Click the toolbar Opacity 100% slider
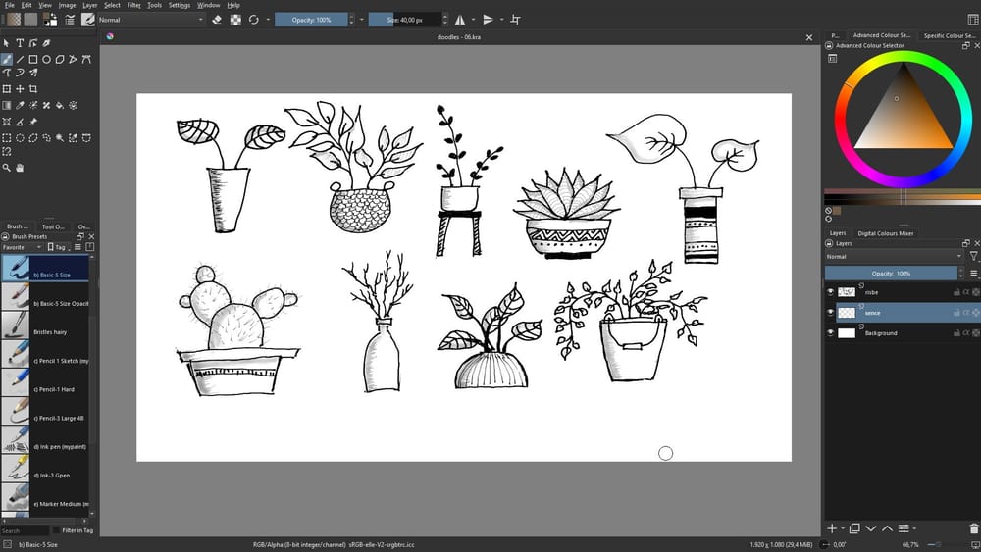The image size is (981, 552). (x=311, y=20)
